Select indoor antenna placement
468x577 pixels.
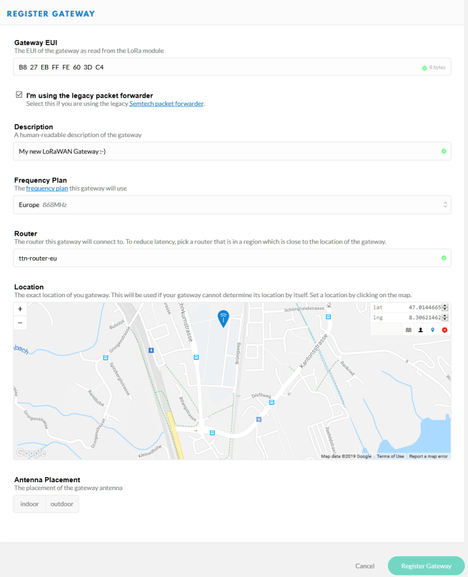click(x=29, y=504)
